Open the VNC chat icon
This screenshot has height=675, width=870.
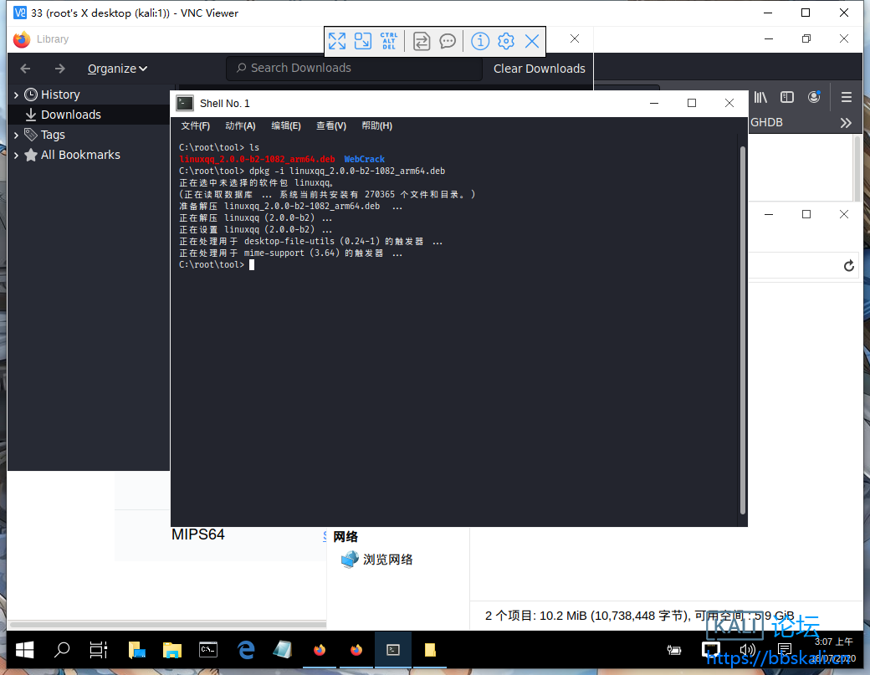click(448, 41)
